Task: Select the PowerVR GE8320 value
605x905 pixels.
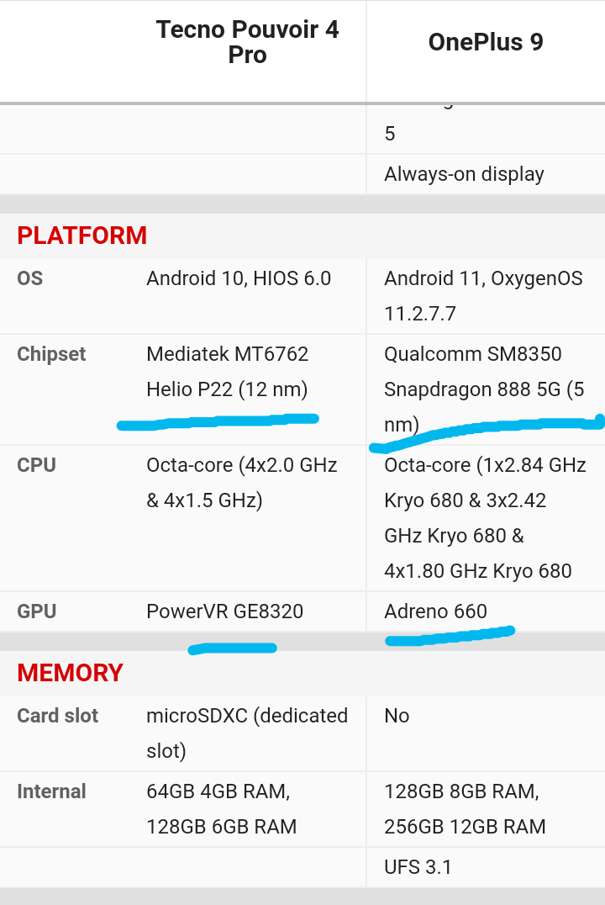Action: [x=224, y=611]
